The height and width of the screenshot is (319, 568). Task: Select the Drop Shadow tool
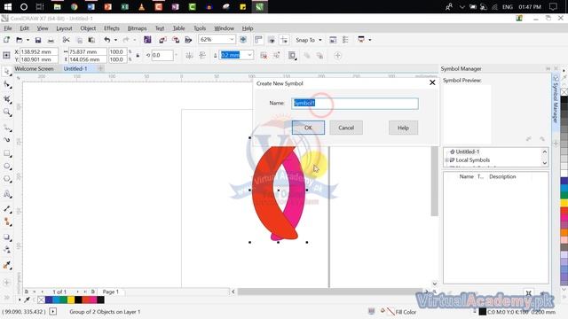click(x=6, y=237)
